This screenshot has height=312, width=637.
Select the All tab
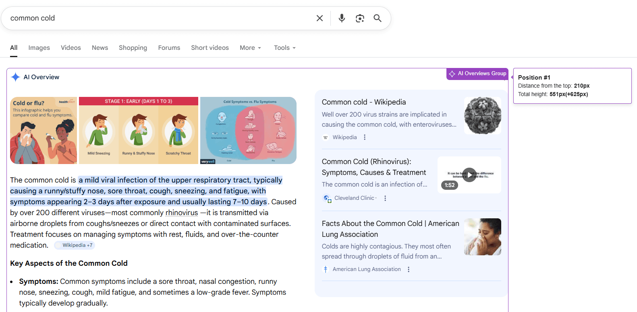[14, 48]
